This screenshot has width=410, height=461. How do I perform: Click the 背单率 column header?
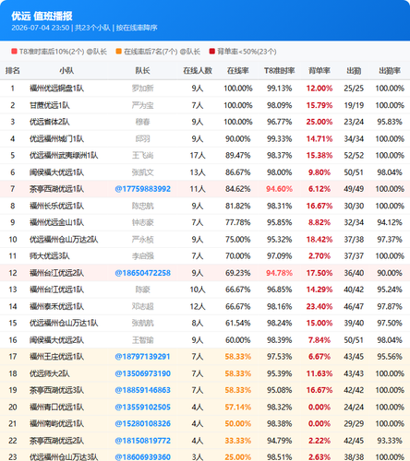(x=320, y=71)
